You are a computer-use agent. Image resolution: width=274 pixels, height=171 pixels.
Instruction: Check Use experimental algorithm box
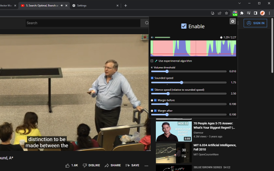[x=152, y=61]
